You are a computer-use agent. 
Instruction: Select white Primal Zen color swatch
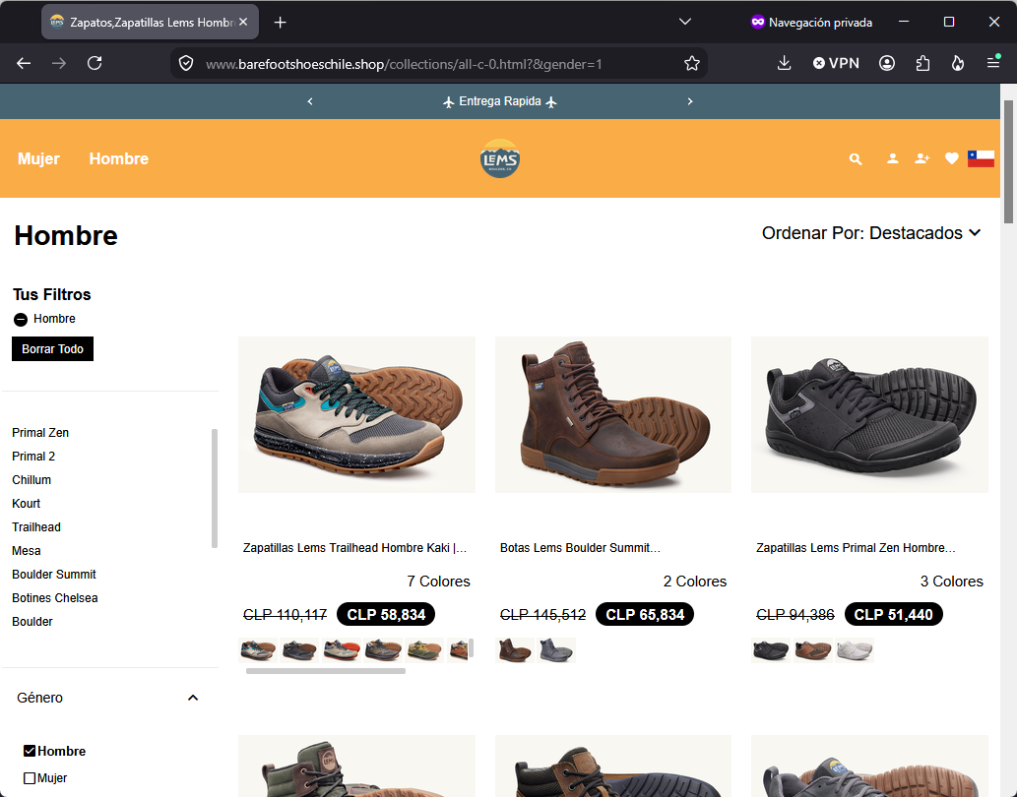tap(855, 650)
